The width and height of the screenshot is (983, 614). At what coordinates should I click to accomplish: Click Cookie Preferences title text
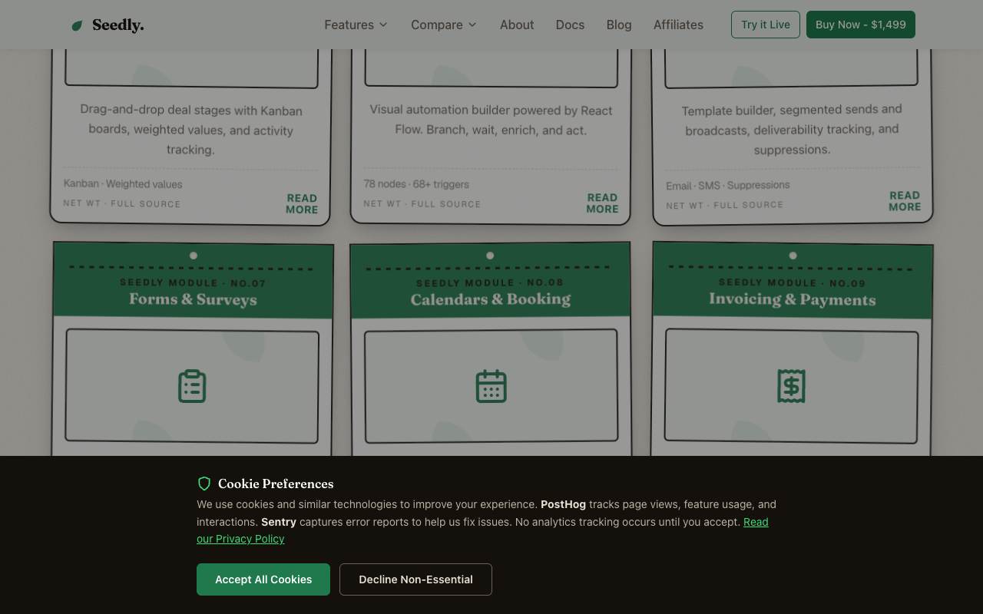point(276,484)
